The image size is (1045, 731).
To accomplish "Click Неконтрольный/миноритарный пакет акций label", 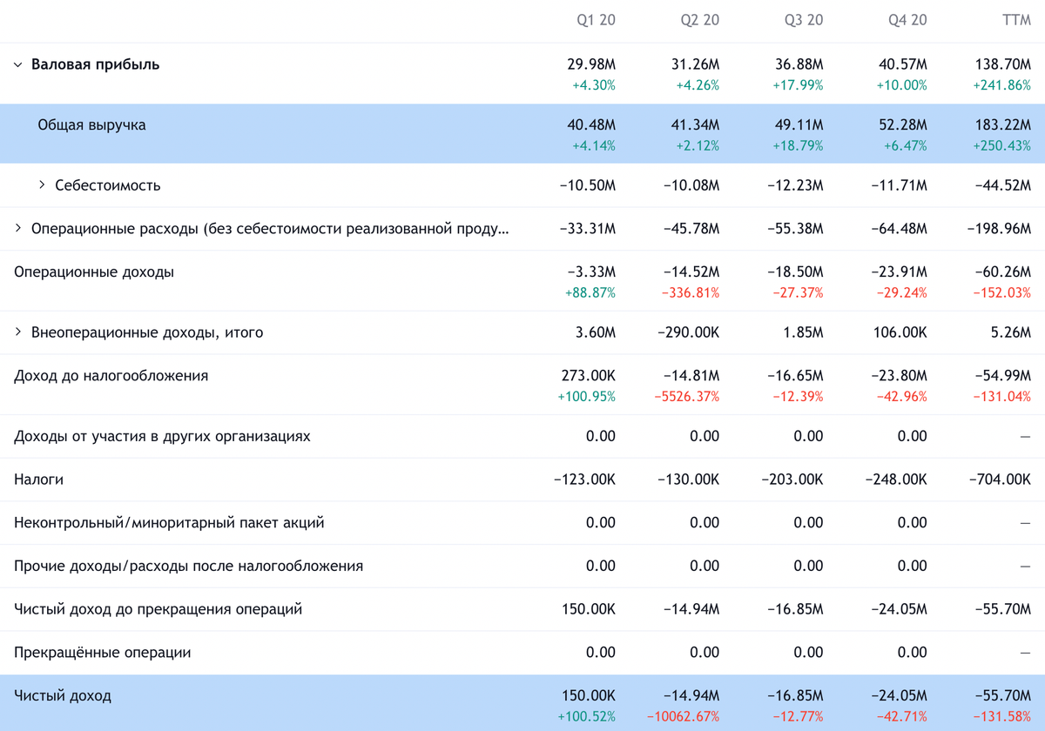I will (169, 523).
